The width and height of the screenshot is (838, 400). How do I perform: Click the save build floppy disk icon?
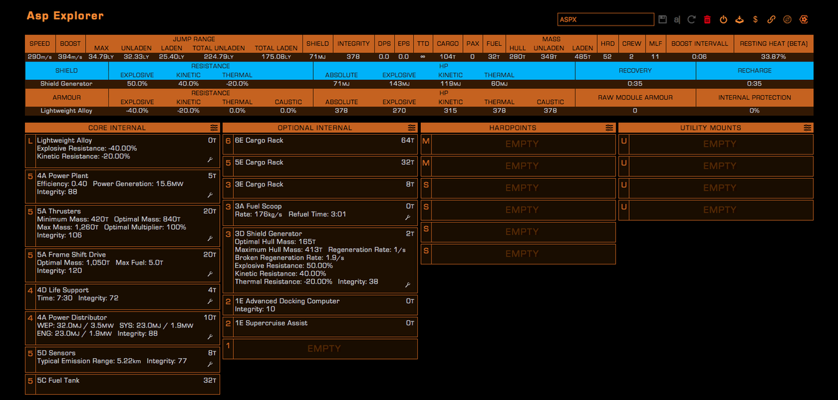pos(663,20)
